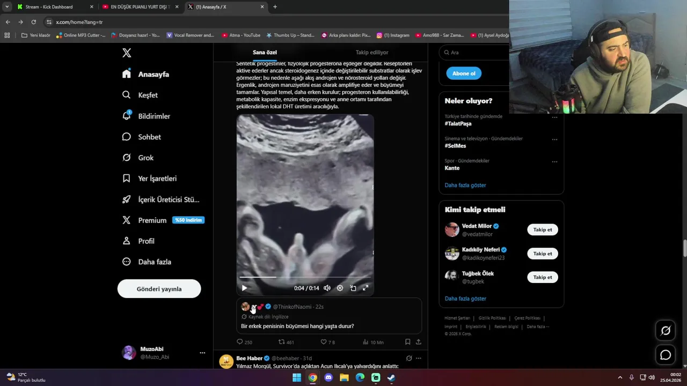The height and width of the screenshot is (386, 687).
Task: Like the post heart icon
Action: point(324,342)
